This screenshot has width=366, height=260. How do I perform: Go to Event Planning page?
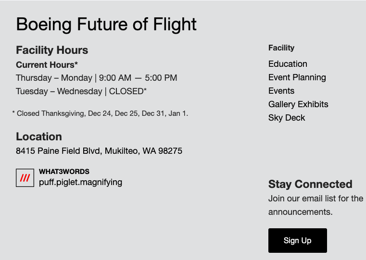point(297,77)
